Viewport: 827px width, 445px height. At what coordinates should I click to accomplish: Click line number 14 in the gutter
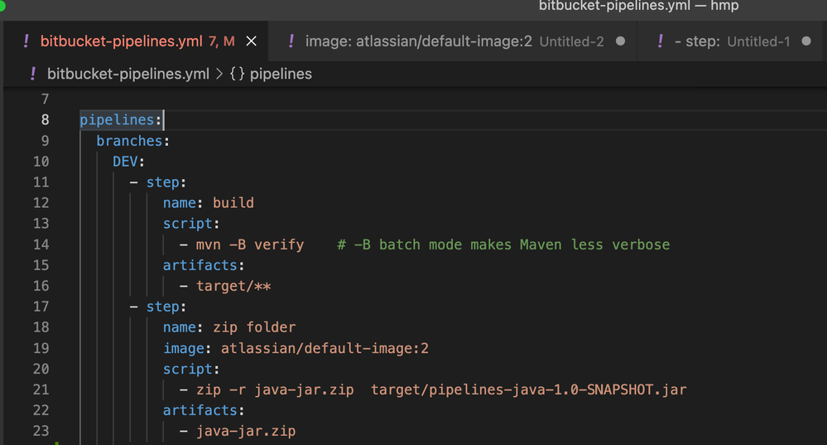41,244
